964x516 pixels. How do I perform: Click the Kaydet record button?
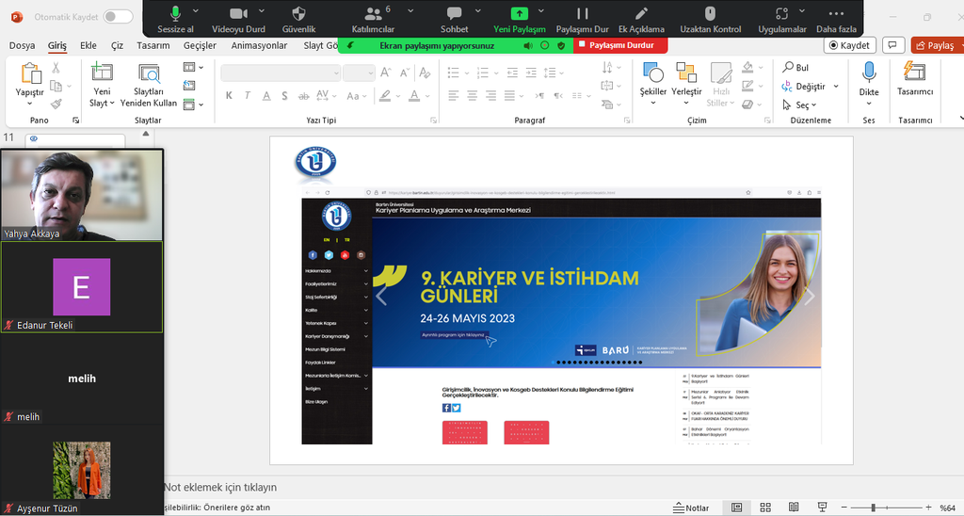[x=848, y=45]
